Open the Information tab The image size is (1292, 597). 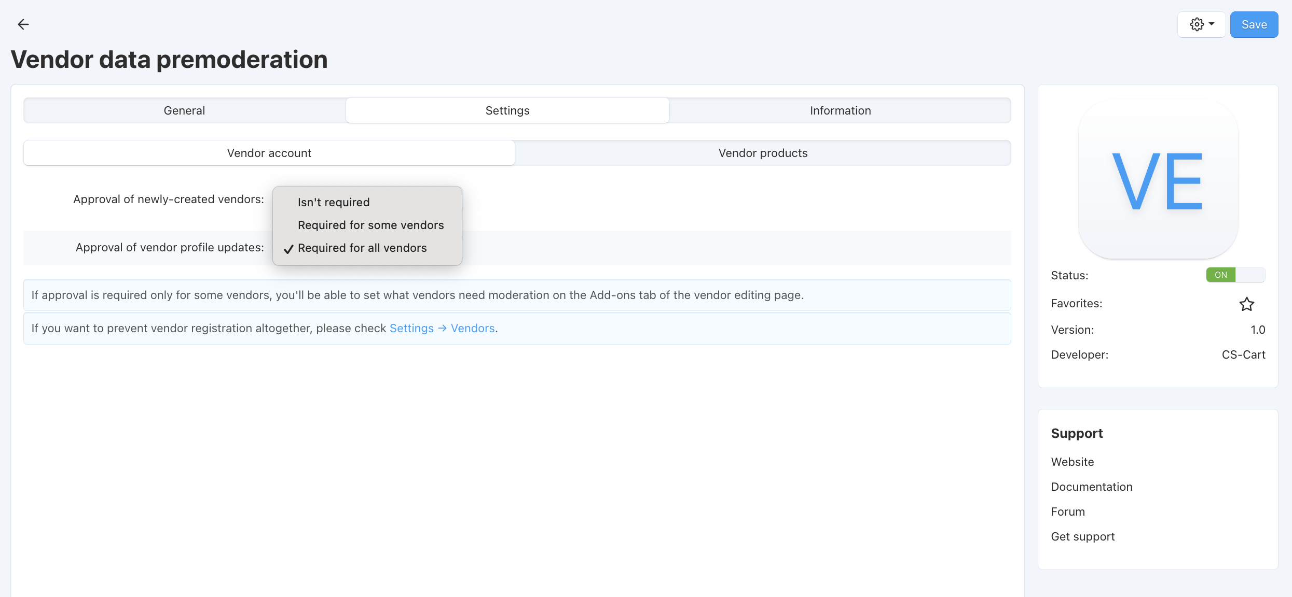point(840,110)
